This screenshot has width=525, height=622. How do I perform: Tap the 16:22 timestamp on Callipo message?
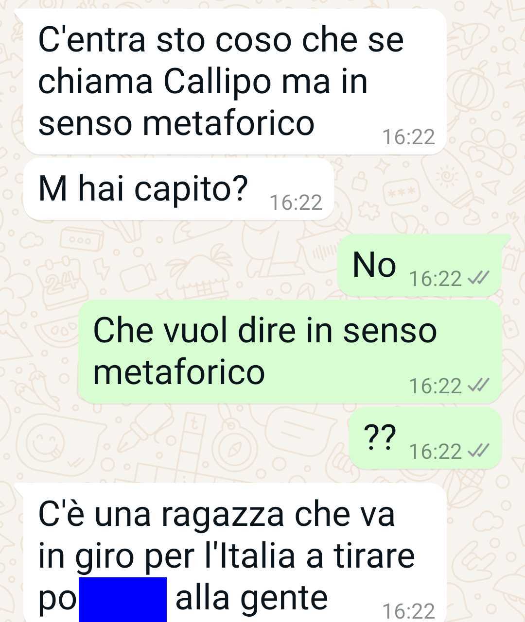[408, 137]
